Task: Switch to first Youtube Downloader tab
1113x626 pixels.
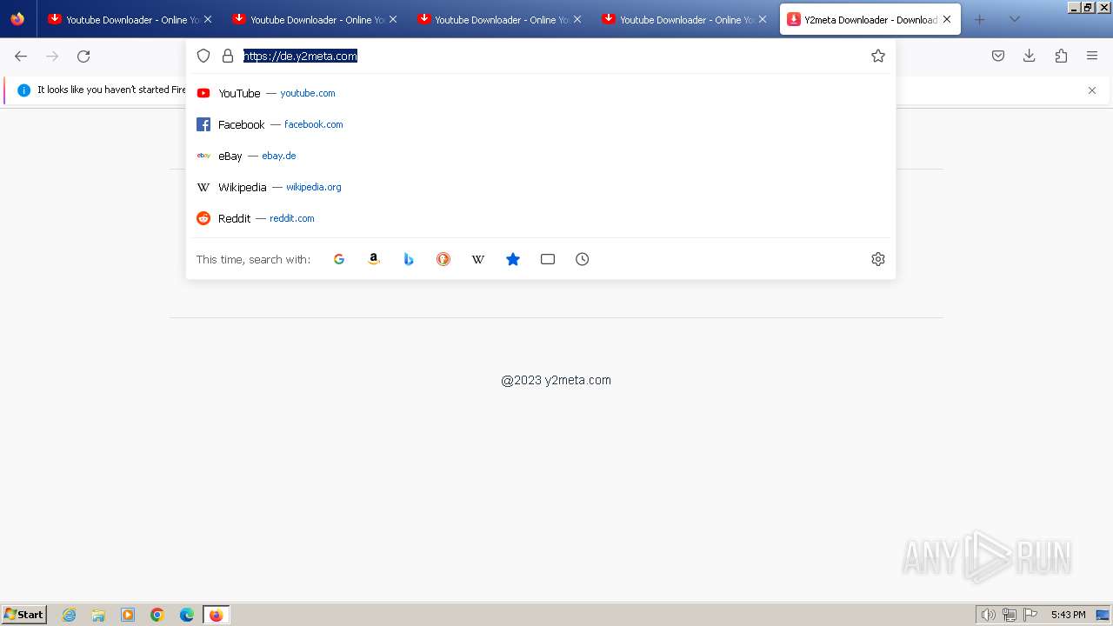Action: pos(129,19)
